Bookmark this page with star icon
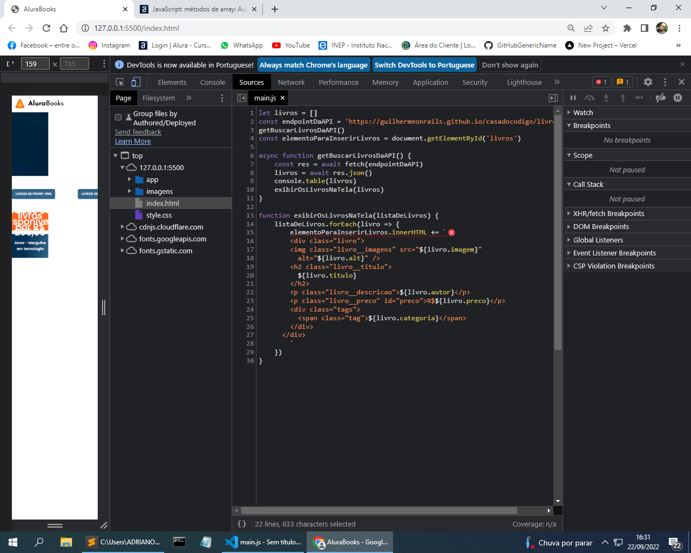691x553 pixels. [x=606, y=28]
